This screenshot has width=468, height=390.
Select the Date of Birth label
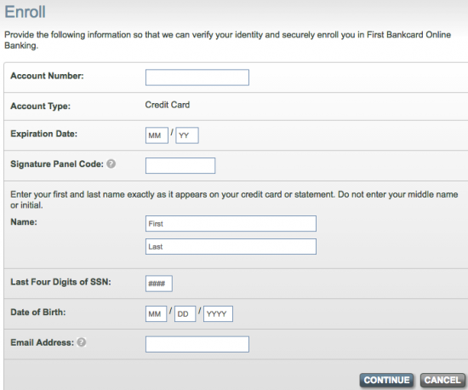[x=38, y=312]
